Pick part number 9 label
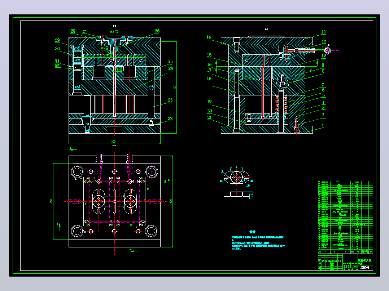The height and width of the screenshot is (291, 389). (x=323, y=65)
